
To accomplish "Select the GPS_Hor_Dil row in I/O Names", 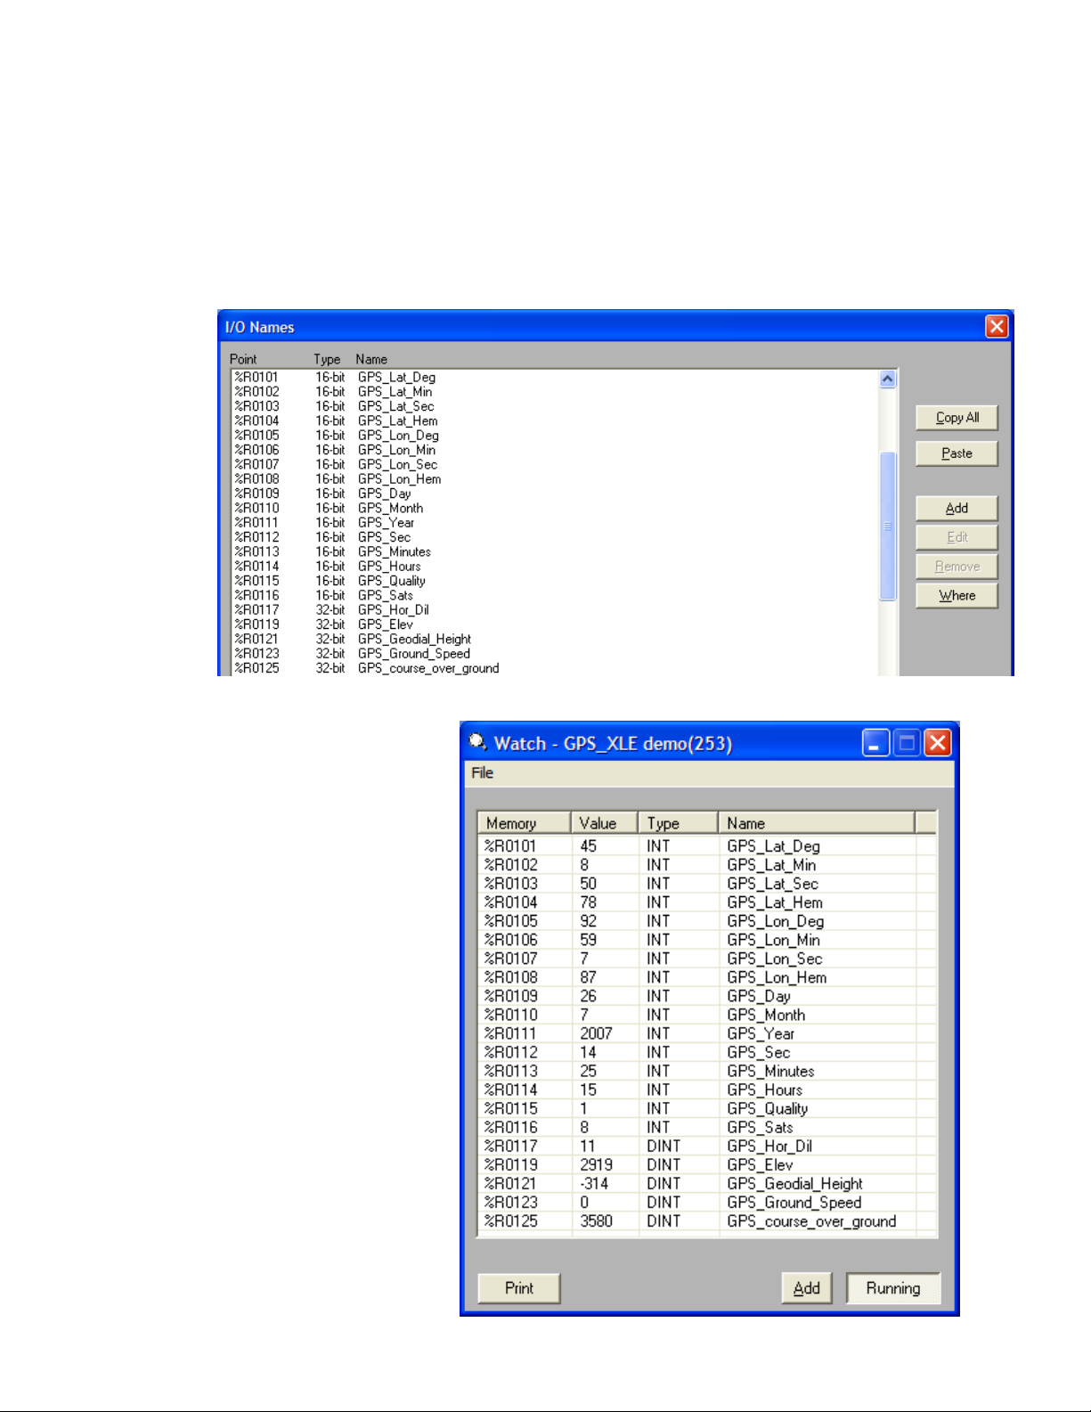I will [x=554, y=610].
